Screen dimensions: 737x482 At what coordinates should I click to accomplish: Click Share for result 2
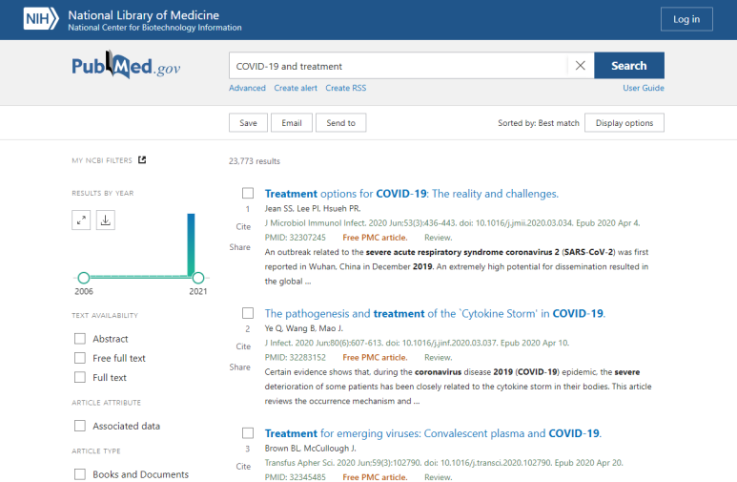239,367
